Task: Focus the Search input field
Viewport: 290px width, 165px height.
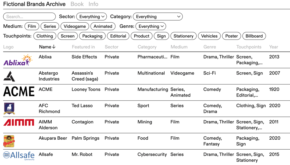Action: 29,17
